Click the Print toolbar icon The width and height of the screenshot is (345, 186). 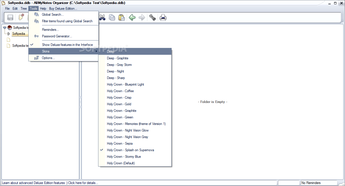click(x=163, y=17)
